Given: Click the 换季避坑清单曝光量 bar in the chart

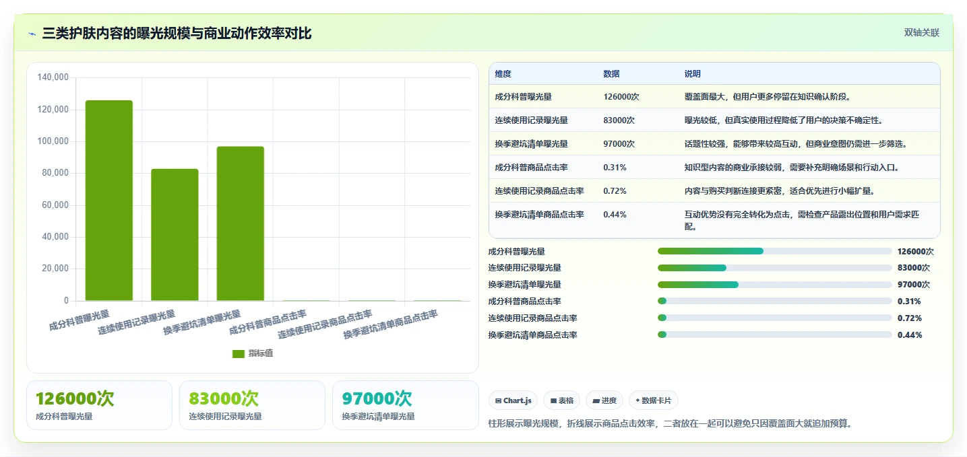Looking at the screenshot, I should tap(240, 223).
